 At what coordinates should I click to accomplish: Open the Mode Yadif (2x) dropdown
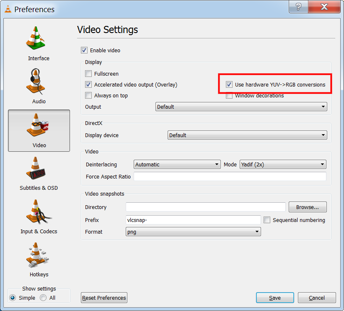(x=283, y=164)
